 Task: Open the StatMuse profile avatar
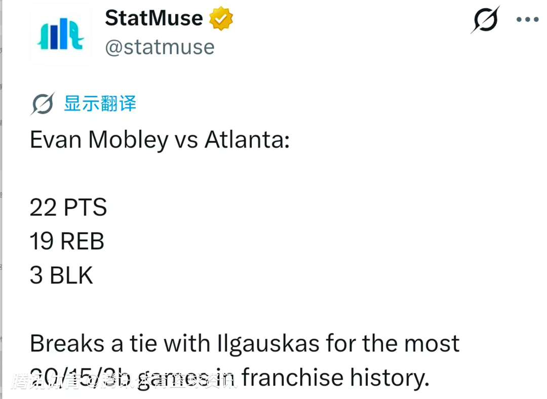[61, 34]
